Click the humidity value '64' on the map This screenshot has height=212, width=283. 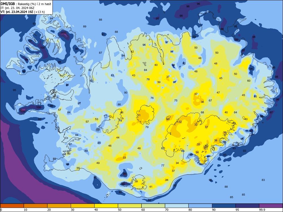click(235, 112)
